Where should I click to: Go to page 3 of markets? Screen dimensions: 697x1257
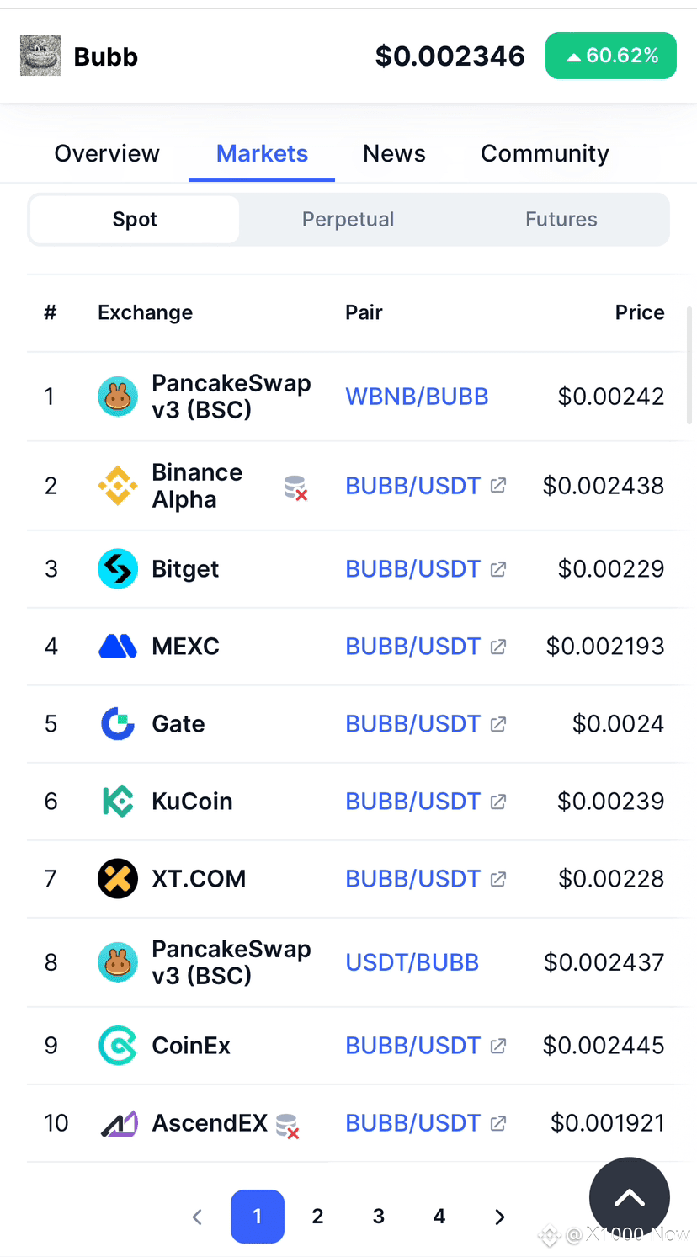[379, 1217]
